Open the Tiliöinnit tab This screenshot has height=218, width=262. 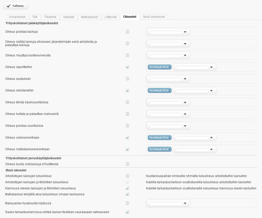[50, 17]
